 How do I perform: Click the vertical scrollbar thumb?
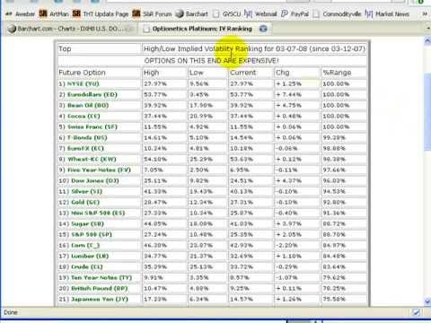(x=427, y=111)
